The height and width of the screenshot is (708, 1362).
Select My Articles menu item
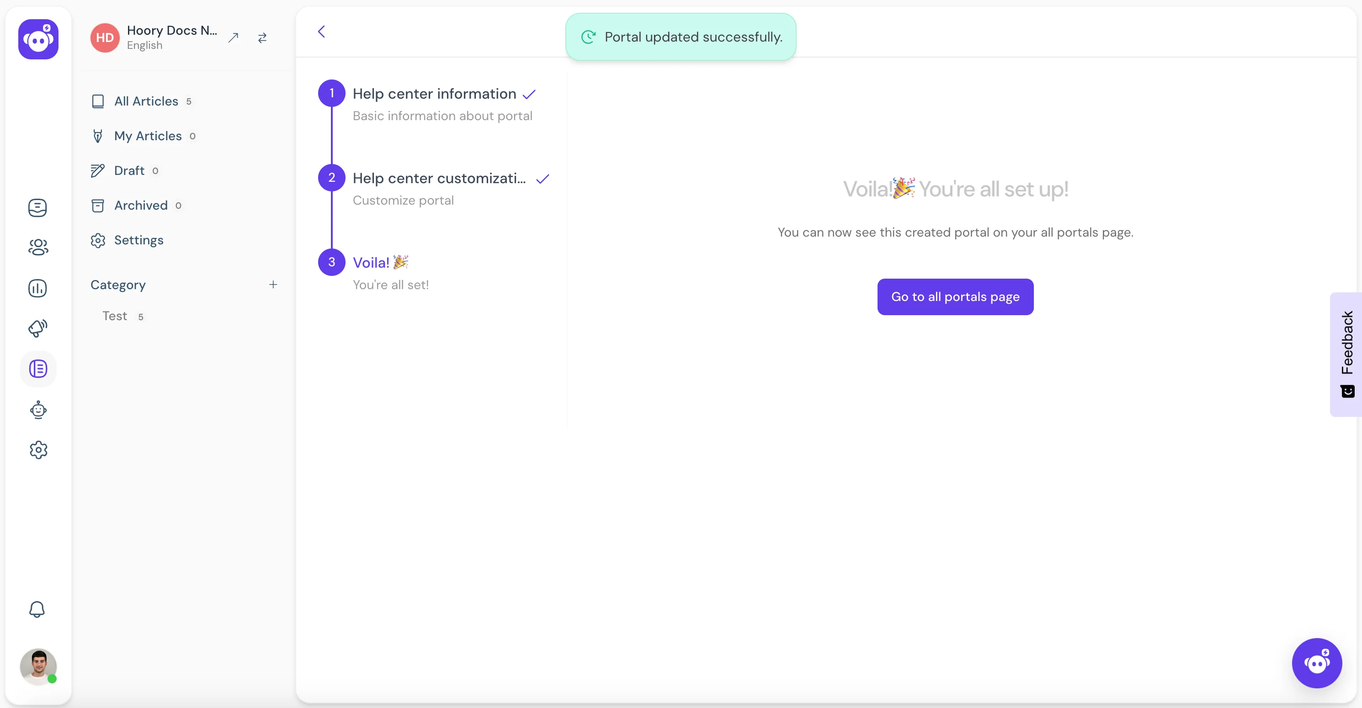[147, 135]
